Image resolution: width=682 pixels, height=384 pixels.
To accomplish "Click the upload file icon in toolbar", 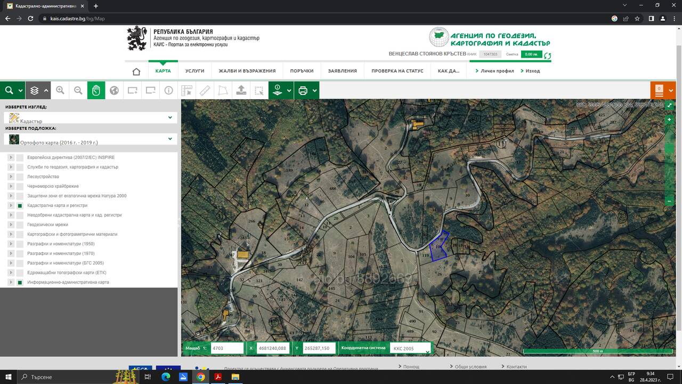I will tap(241, 91).
